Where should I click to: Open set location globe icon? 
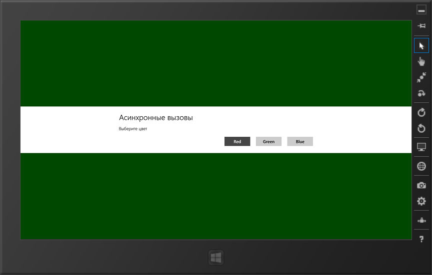click(x=421, y=166)
